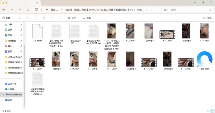This screenshot has width=215, height=113.
Task: Select the .DS_Store file
Action: pyautogui.click(x=37, y=33)
